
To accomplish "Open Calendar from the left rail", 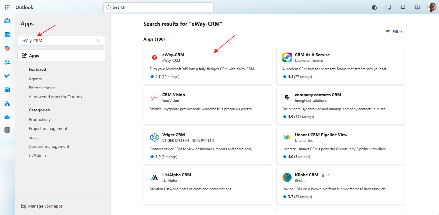I will pos(7,35).
